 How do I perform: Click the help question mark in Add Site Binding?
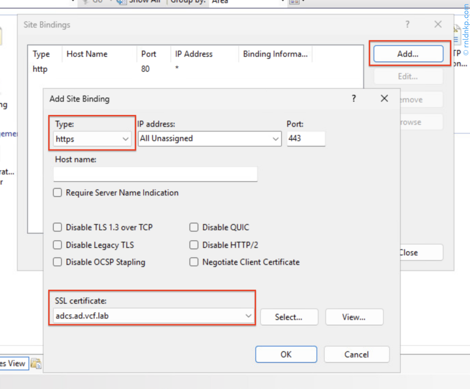(x=354, y=98)
